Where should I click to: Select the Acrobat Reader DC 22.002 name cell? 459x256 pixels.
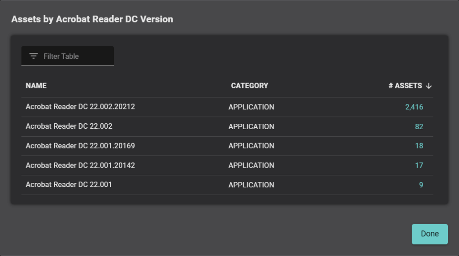[69, 126]
